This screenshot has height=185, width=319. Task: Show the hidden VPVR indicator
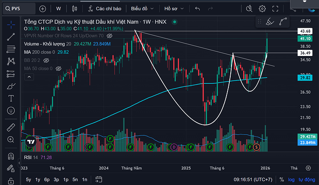110,36
